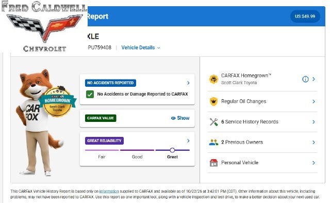Expand the Vehicle Details dropdown
The image size is (330, 203).
click(x=141, y=48)
